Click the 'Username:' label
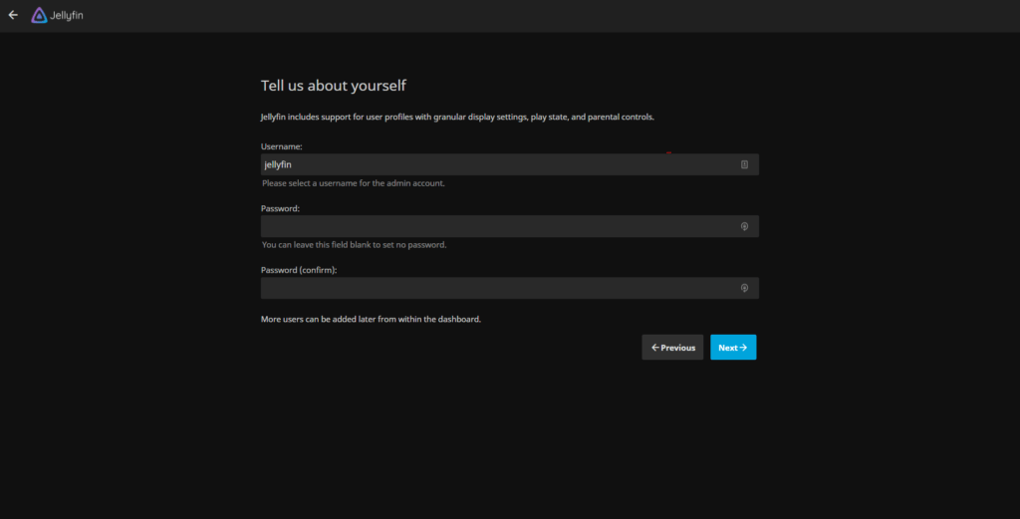1020x519 pixels. (x=282, y=147)
